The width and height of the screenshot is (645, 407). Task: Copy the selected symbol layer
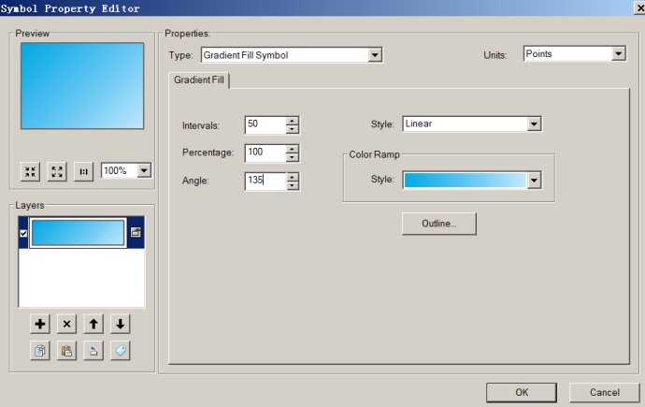pos(40,351)
